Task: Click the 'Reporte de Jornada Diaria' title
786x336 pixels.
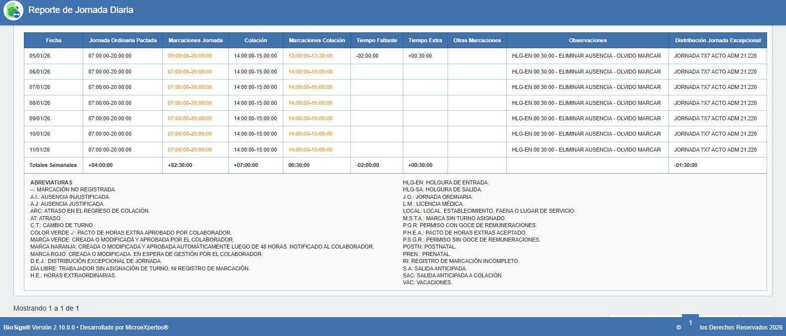Action: pyautogui.click(x=81, y=10)
